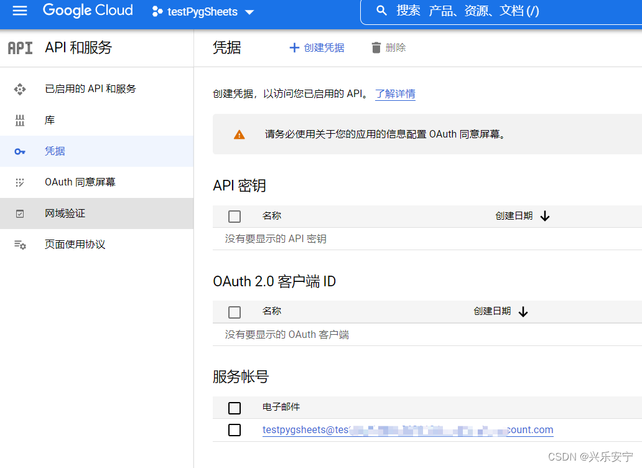The height and width of the screenshot is (468, 642).
Task: Click the OAuth 同意屏幕 dotted icon
Action: (20, 182)
